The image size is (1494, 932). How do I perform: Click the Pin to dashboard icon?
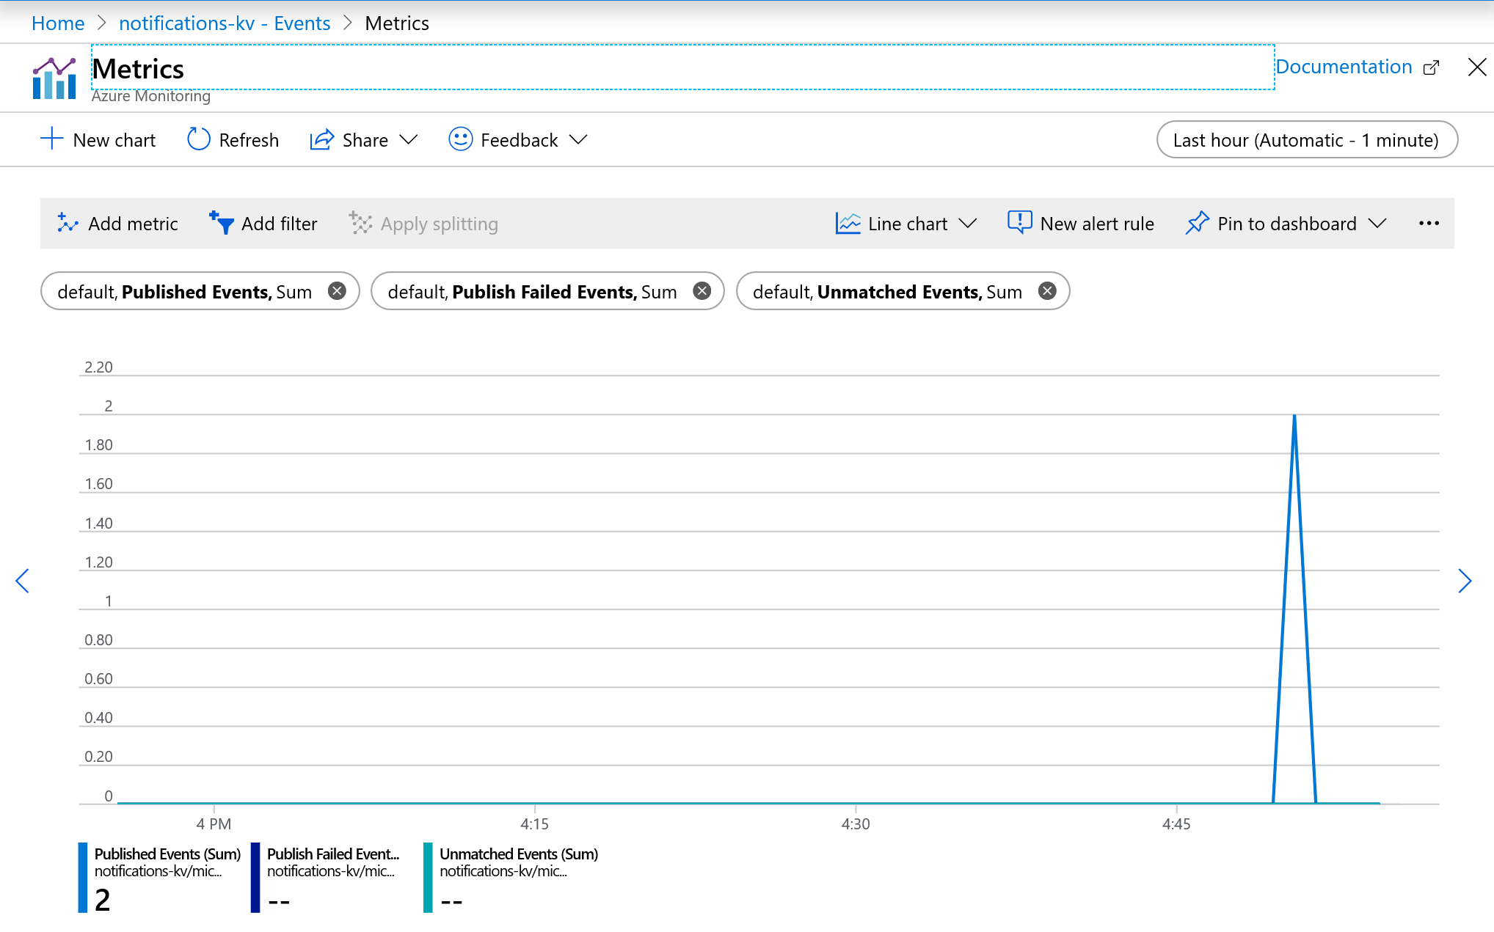coord(1195,222)
